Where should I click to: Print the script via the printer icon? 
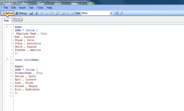(36, 13)
